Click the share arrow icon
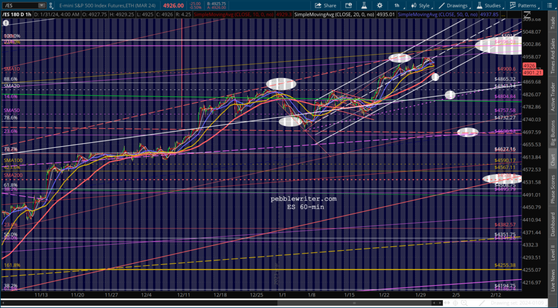This screenshot has height=308, width=558. click(x=318, y=5)
